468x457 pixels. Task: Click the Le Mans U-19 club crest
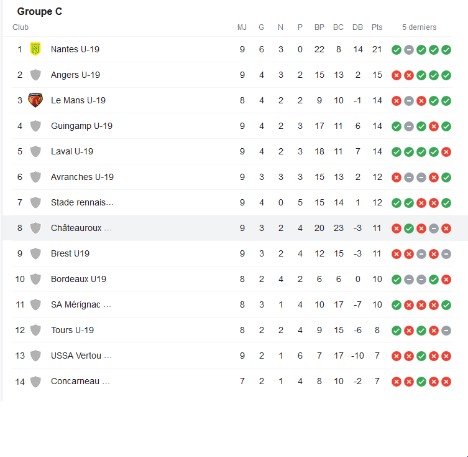pyautogui.click(x=35, y=100)
